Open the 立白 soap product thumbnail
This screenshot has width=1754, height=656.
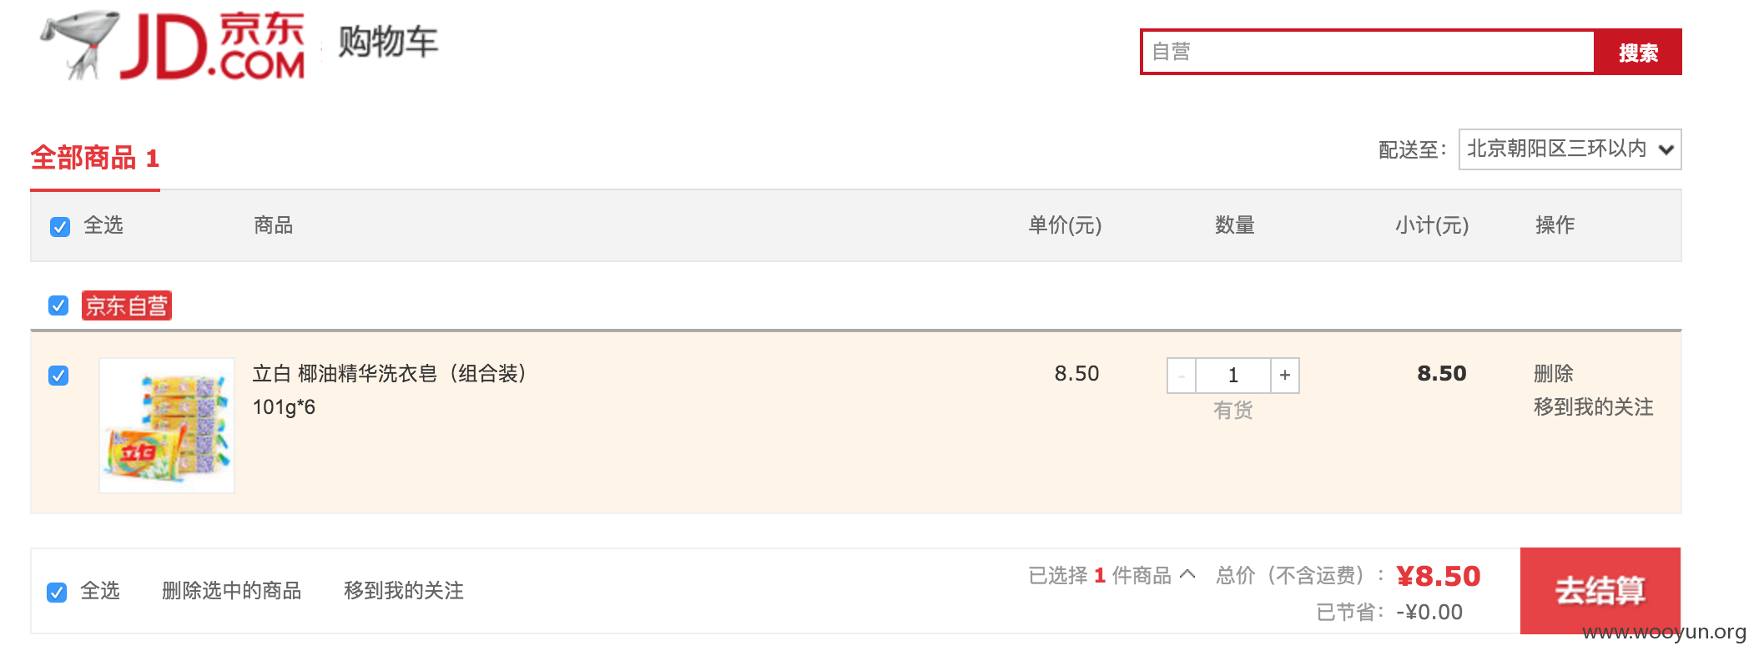[167, 426]
